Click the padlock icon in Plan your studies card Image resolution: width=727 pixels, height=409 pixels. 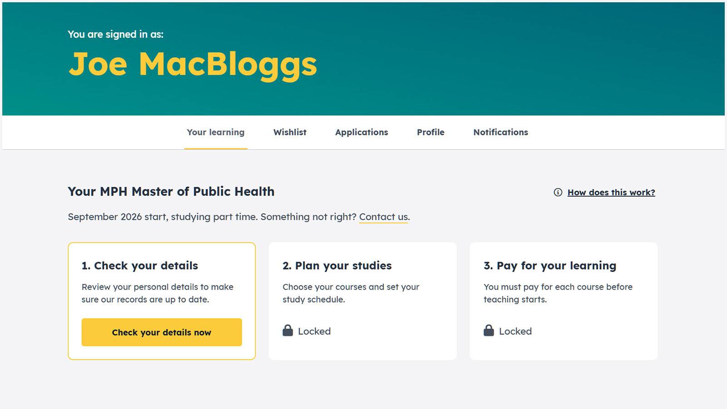coord(288,330)
